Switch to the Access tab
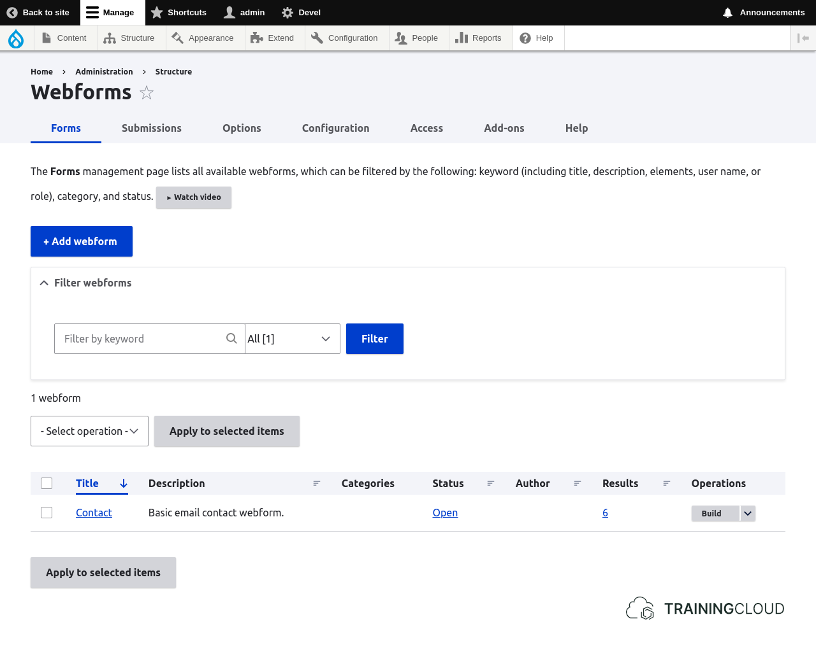The height and width of the screenshot is (652, 816). click(x=426, y=128)
